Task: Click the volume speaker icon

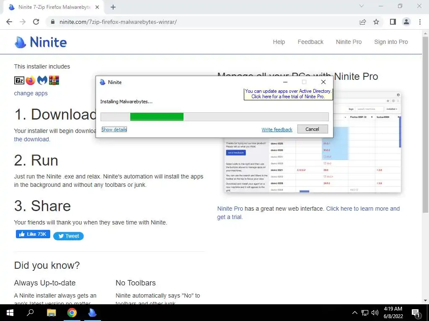Action: pyautogui.click(x=375, y=313)
